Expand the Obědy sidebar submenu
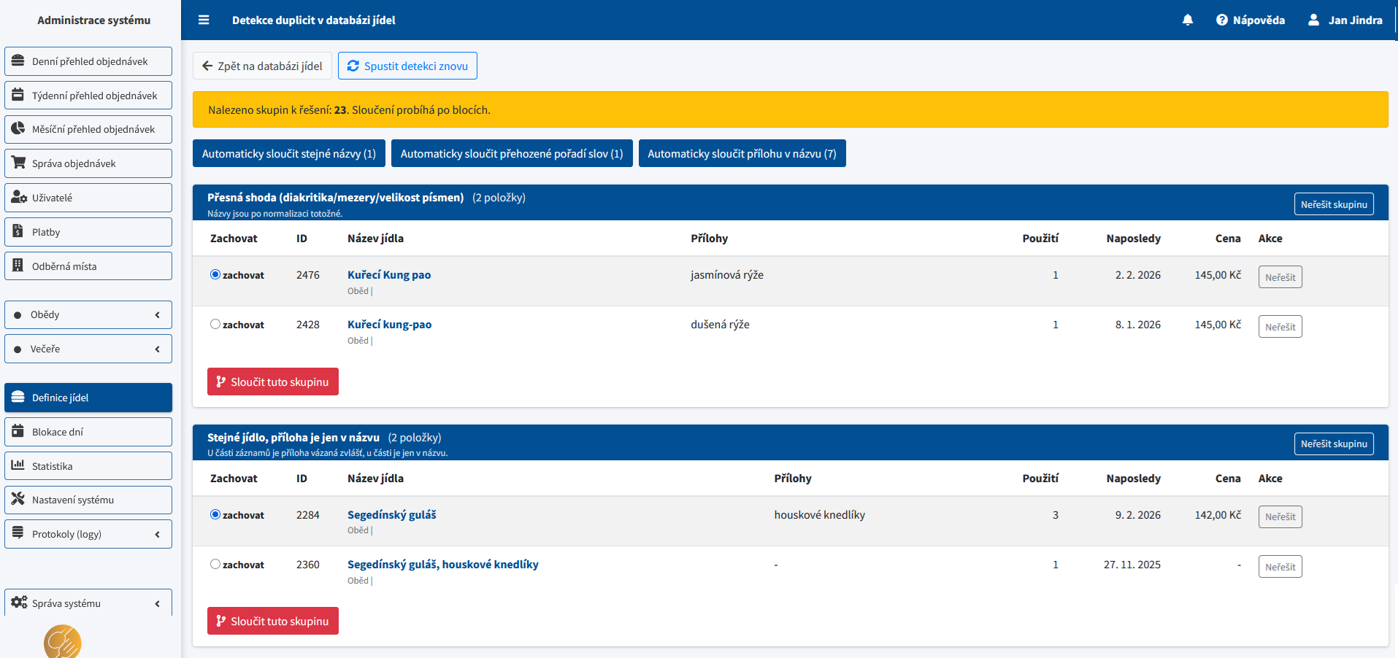 point(157,315)
